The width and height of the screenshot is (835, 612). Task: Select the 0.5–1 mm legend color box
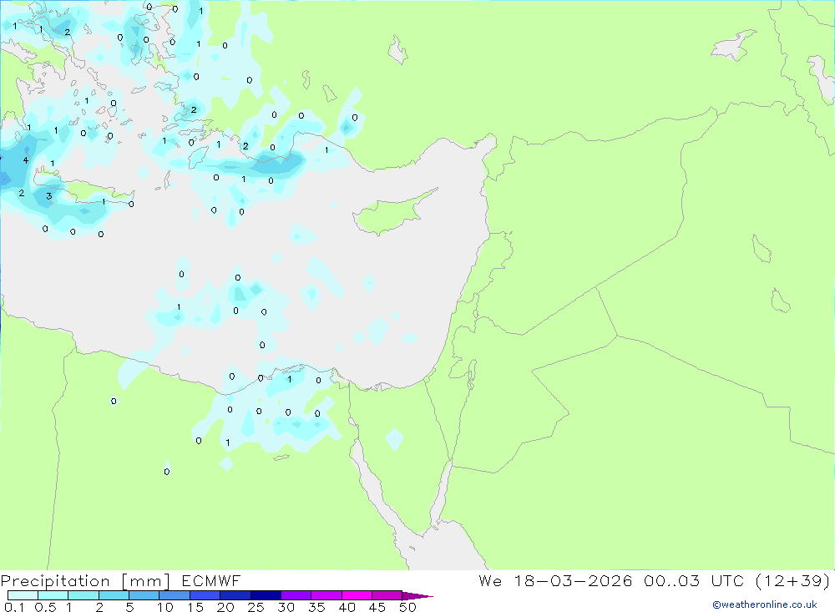[x=53, y=595]
